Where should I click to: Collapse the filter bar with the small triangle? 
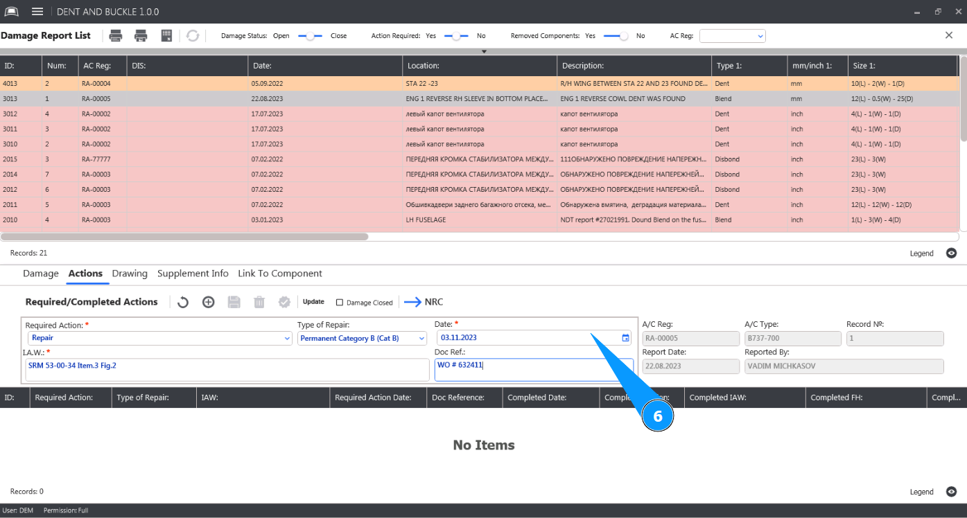(x=485, y=51)
